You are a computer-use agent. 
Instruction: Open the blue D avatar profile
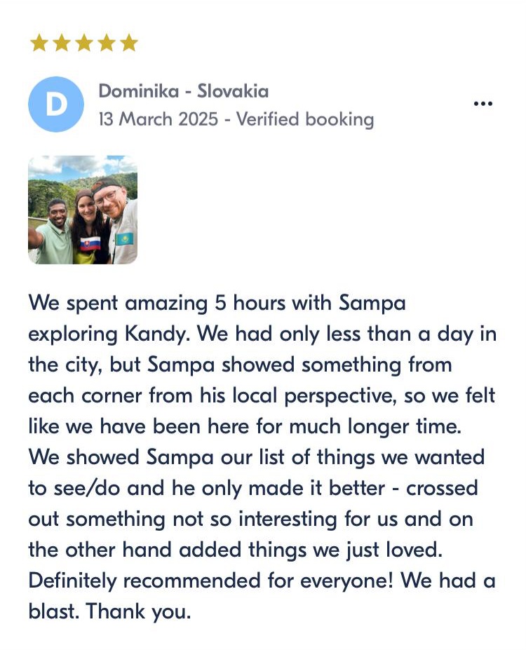coord(56,104)
